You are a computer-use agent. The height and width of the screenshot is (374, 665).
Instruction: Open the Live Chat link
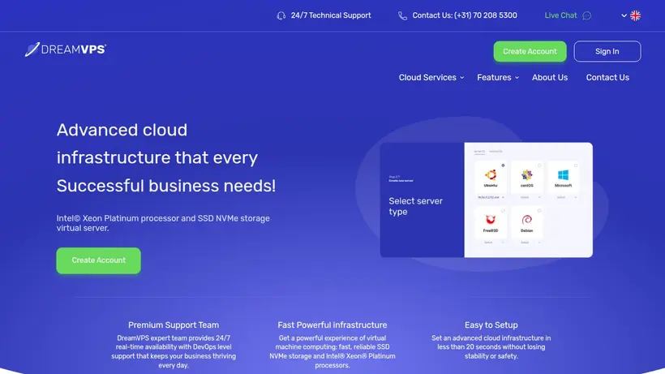click(560, 15)
